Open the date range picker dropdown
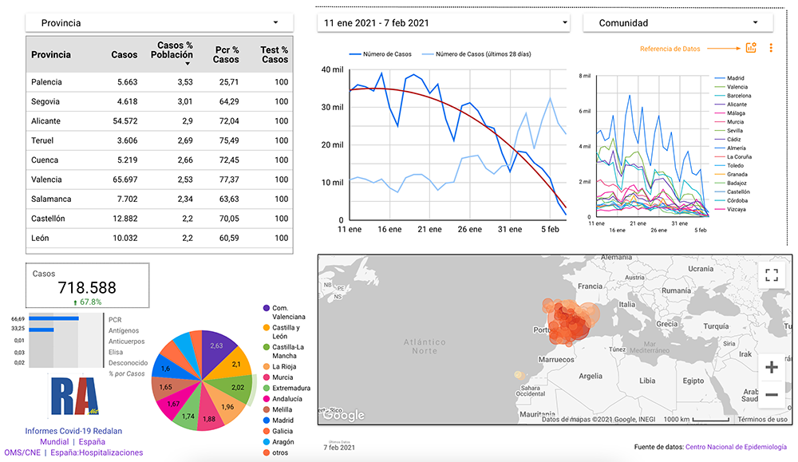Image resolution: width=798 pixels, height=462 pixels. [x=443, y=23]
